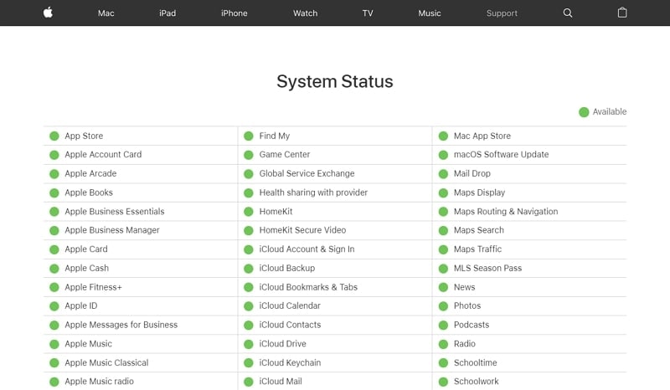
Task: Open the search magnifier icon
Action: click(x=568, y=13)
